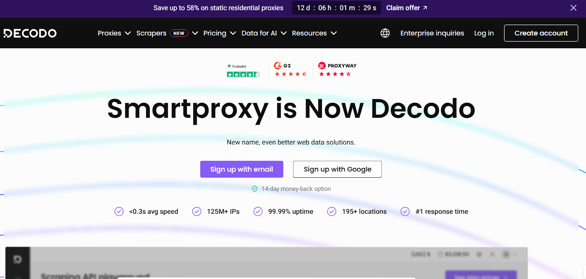Viewport: 586px width, 279px height.
Task: Click Sign up with Google
Action: click(337, 169)
